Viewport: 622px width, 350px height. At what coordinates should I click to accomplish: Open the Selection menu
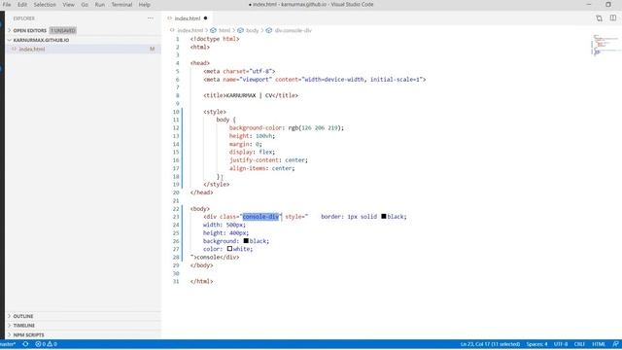click(45, 5)
